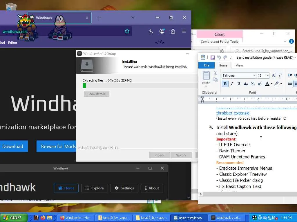This screenshot has width=297, height=222.
Task: Launch Firefox from quick launch bar
Action: click(43, 218)
